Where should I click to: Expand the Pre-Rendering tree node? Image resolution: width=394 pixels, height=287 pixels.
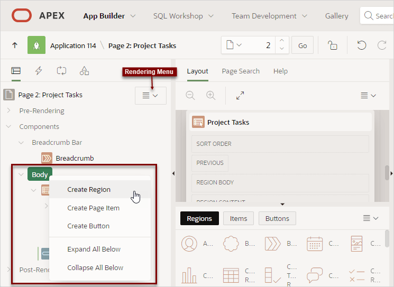click(x=8, y=110)
